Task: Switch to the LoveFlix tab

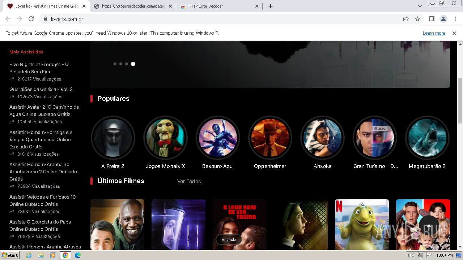Action: pos(46,6)
